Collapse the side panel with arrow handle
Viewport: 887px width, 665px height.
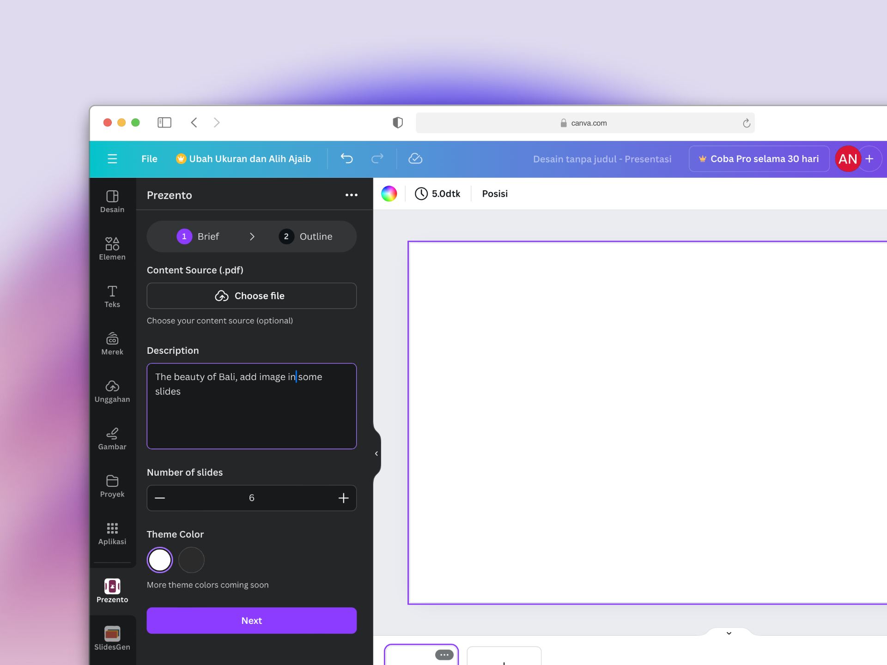[x=377, y=453]
